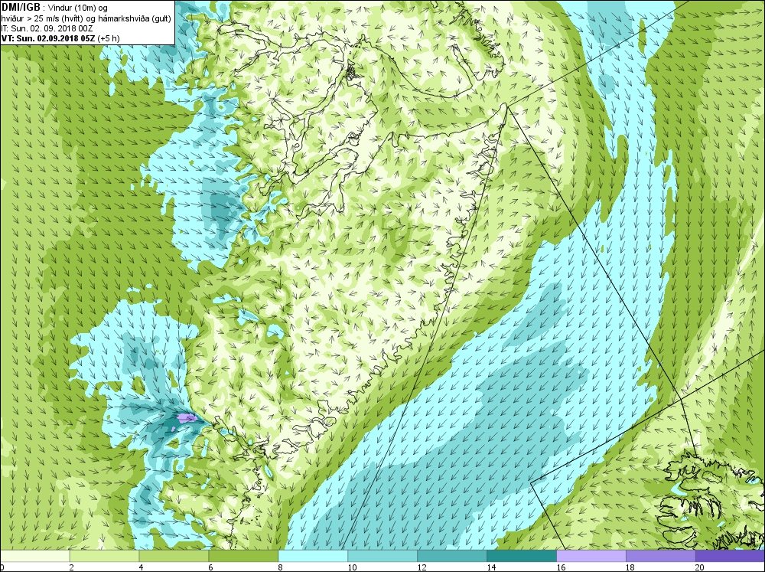765x572 pixels.
Task: Click the 0–2 m/s palest color swatch
Action: [x=34, y=556]
